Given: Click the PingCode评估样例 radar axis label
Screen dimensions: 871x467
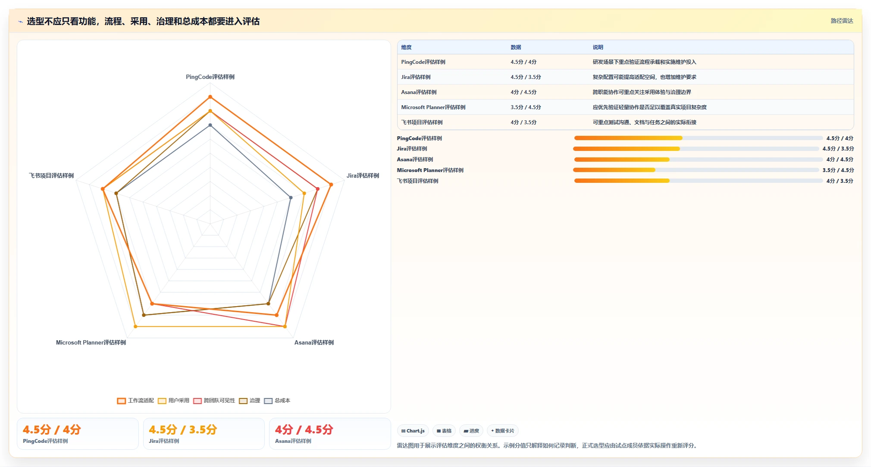Looking at the screenshot, I should pos(210,77).
